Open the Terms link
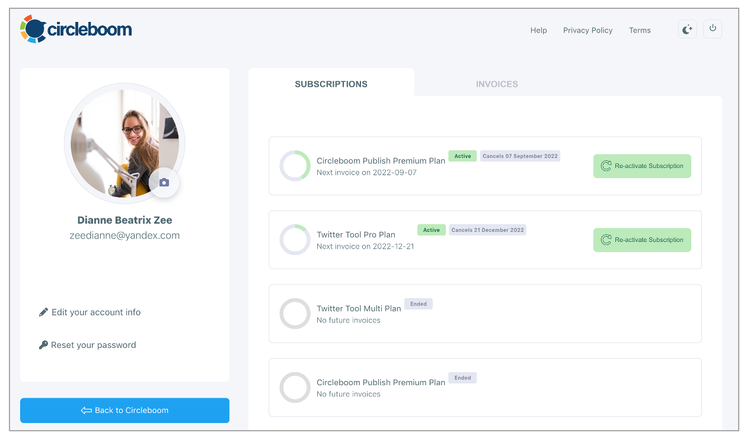The width and height of the screenshot is (747, 439). point(640,30)
